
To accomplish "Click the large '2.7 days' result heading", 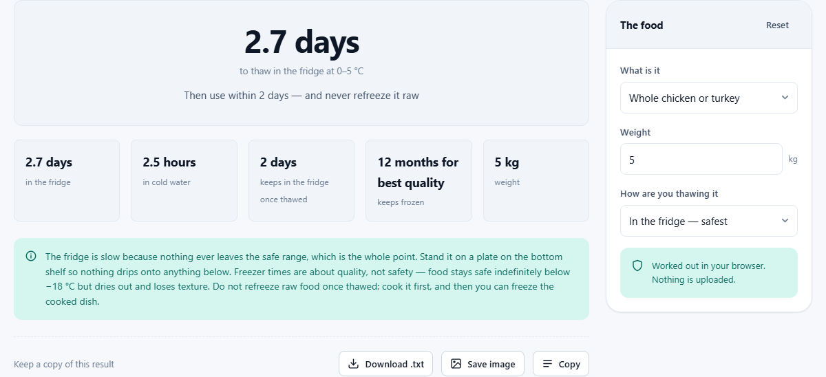I will [301, 42].
